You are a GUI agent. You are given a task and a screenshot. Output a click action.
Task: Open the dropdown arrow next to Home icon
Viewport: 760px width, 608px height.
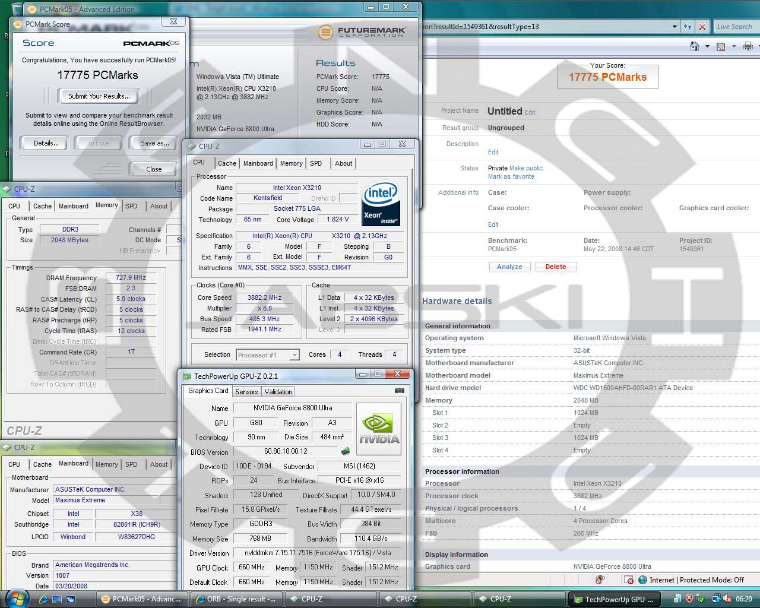[x=707, y=46]
